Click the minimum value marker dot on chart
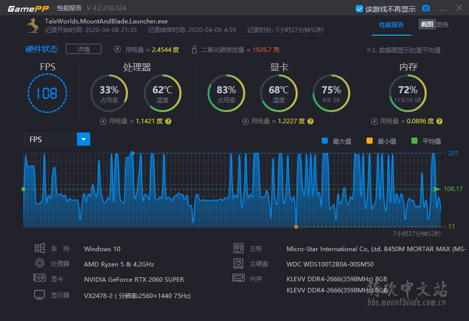Image resolution: width=469 pixels, height=321 pixels. coord(296,227)
